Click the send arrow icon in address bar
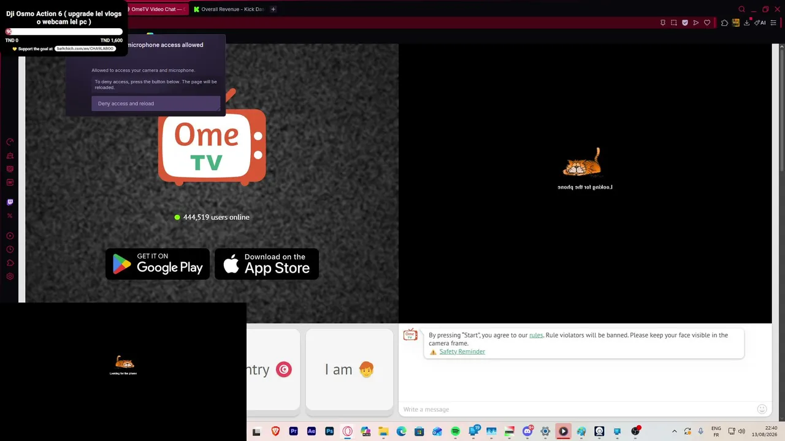785x441 pixels. click(x=696, y=23)
